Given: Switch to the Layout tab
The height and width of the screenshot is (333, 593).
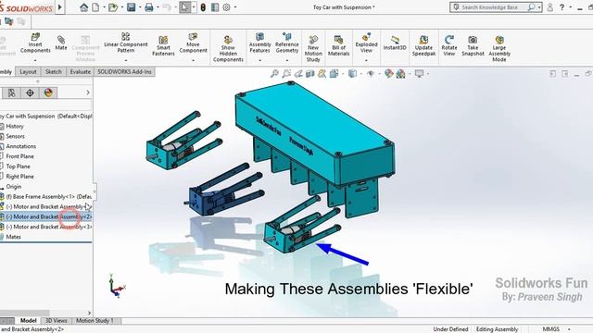Looking at the screenshot, I should click(28, 72).
